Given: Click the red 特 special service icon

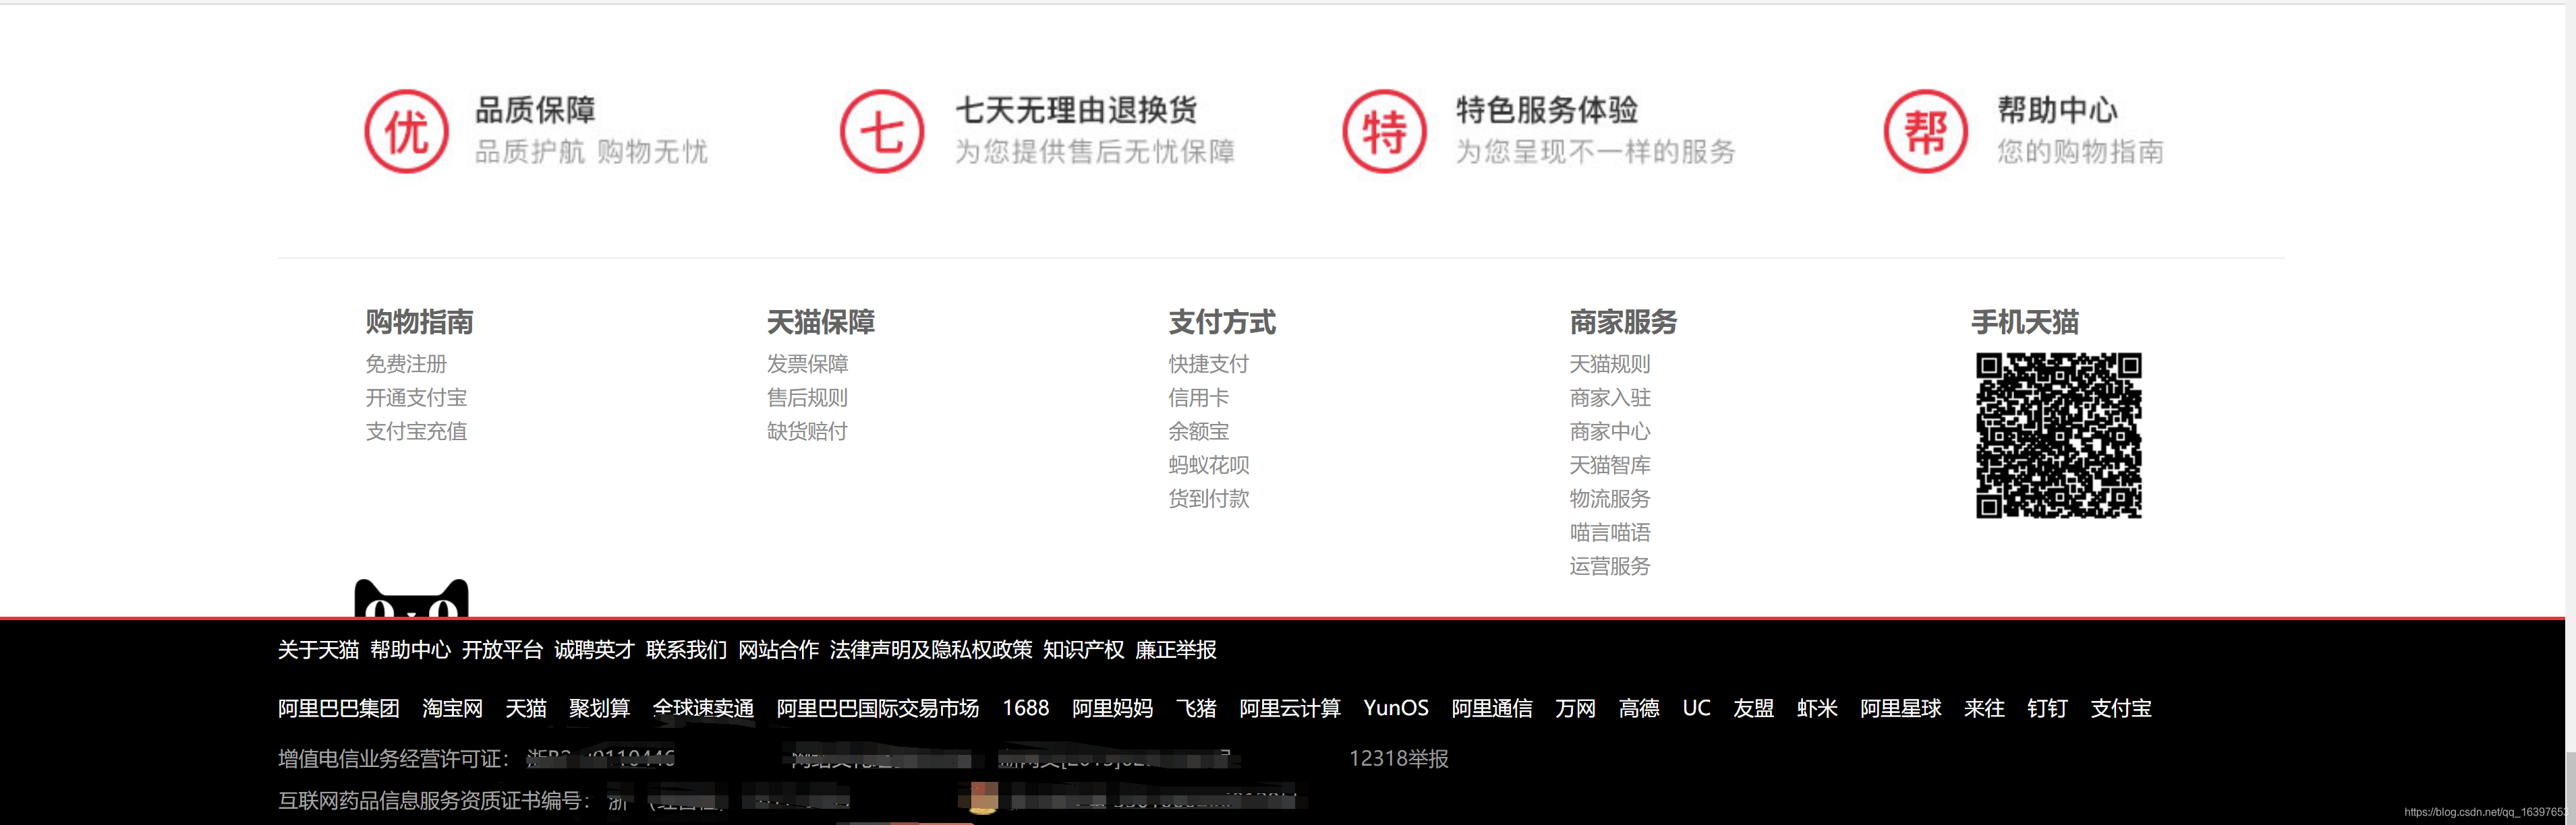Looking at the screenshot, I should 1384,131.
